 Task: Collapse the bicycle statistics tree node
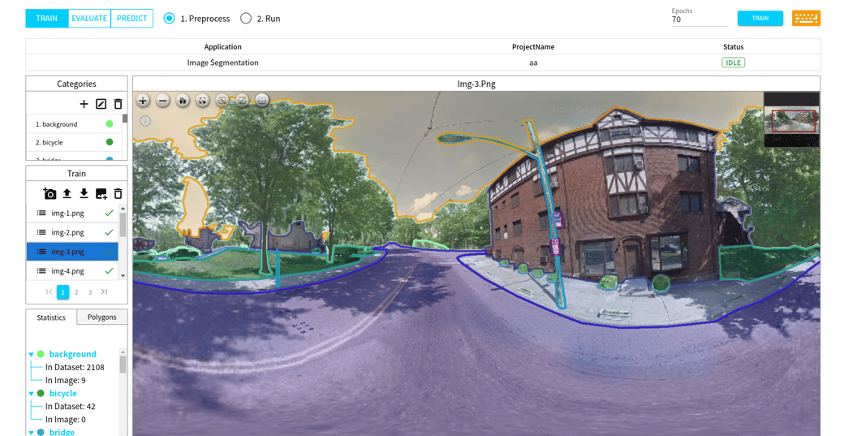pyautogui.click(x=32, y=394)
